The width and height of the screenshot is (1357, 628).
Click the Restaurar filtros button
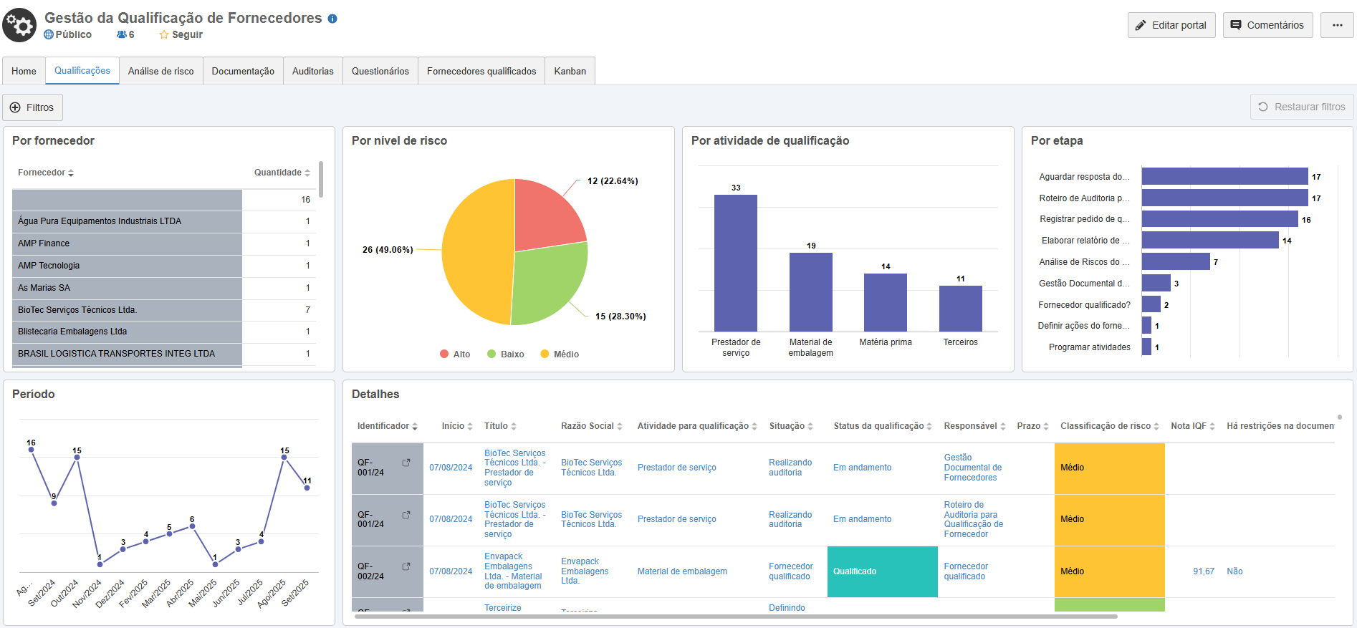point(1302,107)
